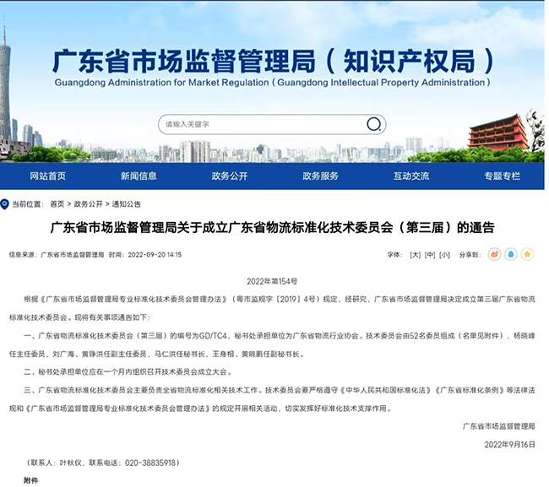Set font size to medium [中]
549x487 pixels.
pos(429,254)
